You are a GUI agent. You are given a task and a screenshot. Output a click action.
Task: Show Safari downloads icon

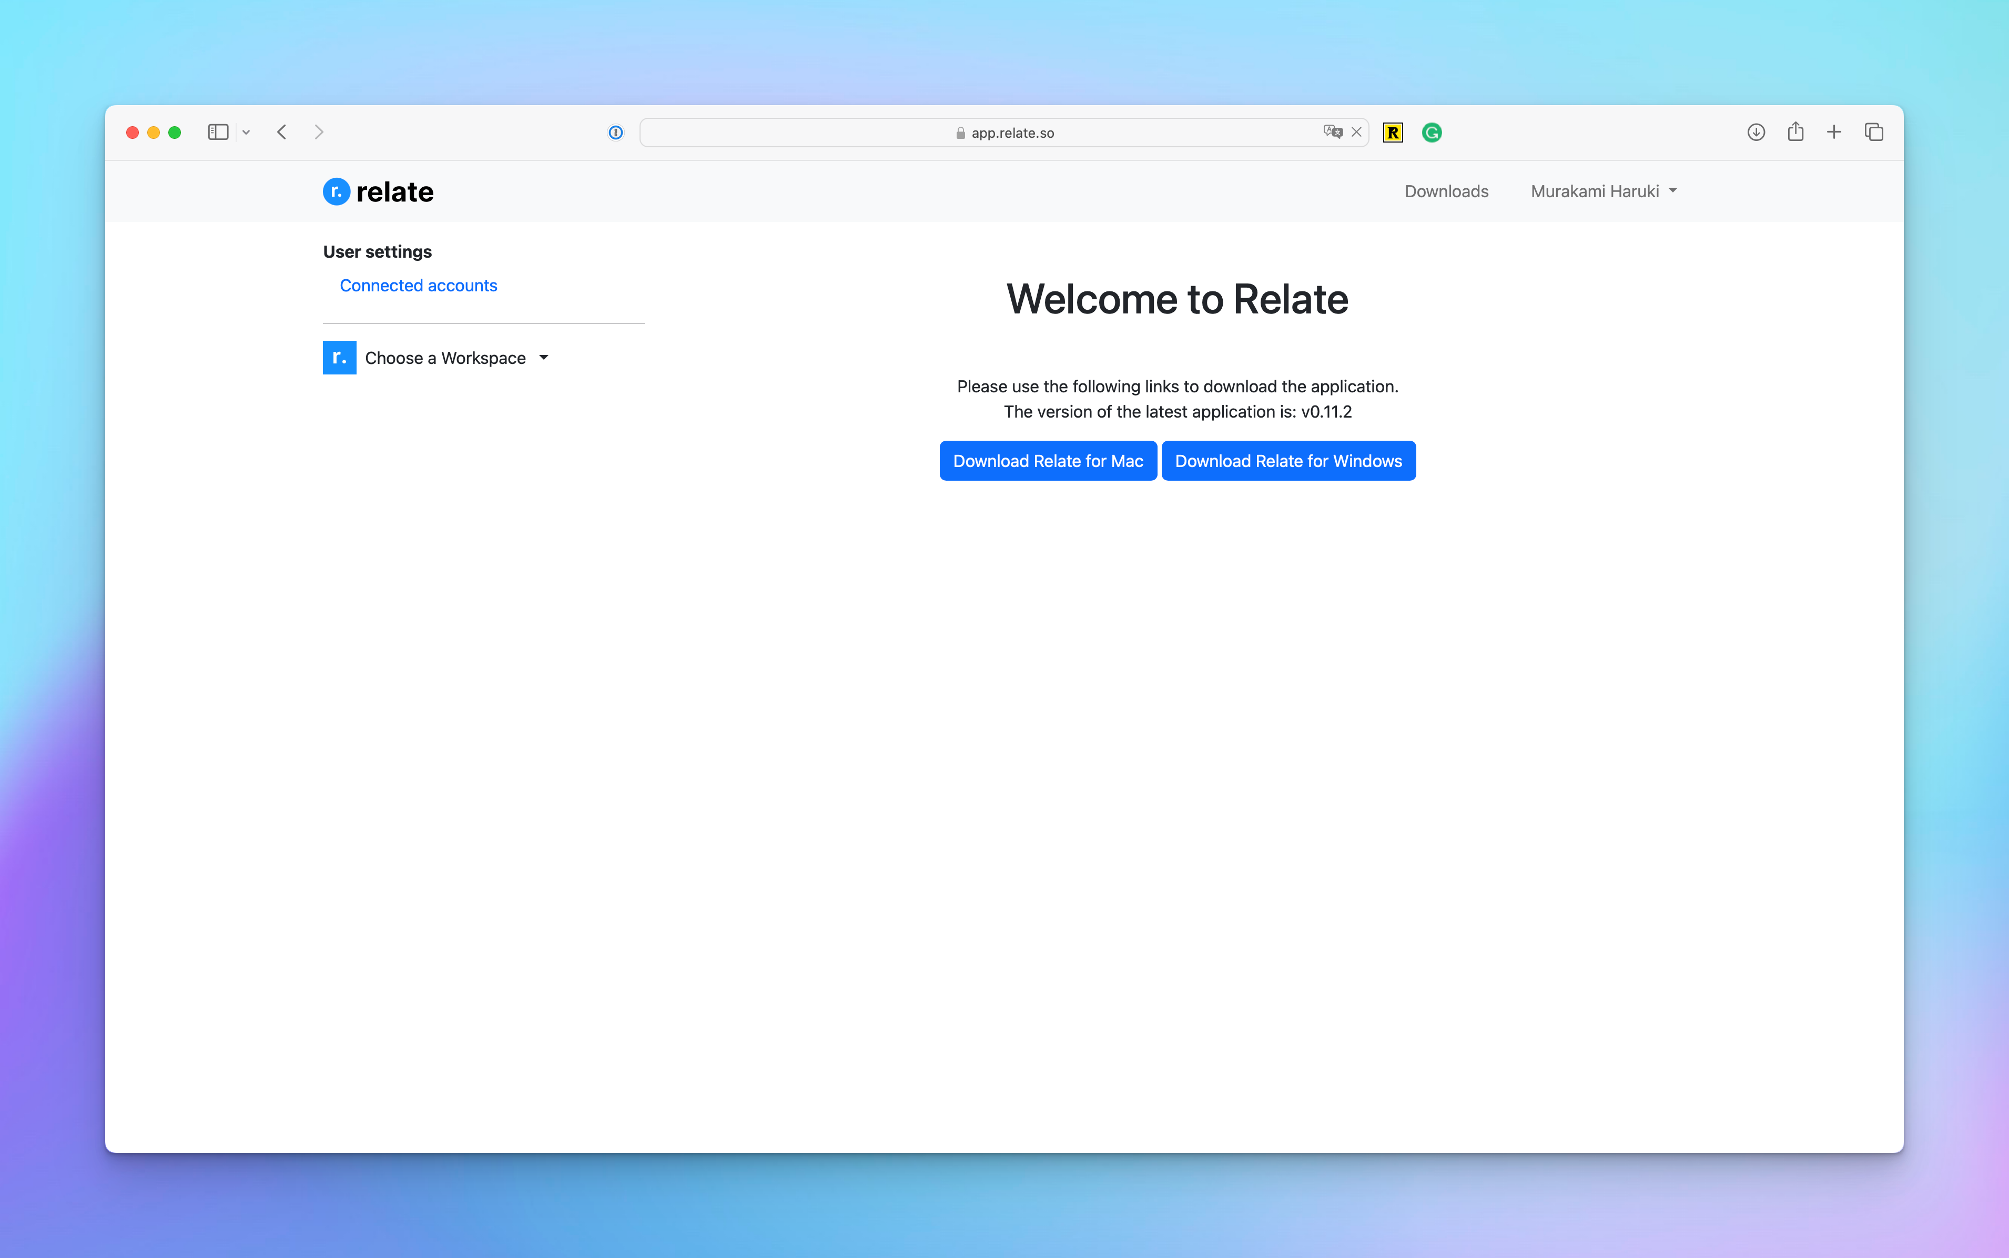click(1756, 133)
